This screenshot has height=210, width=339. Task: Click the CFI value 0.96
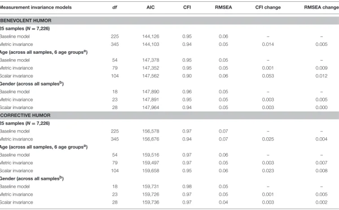(187, 92)
